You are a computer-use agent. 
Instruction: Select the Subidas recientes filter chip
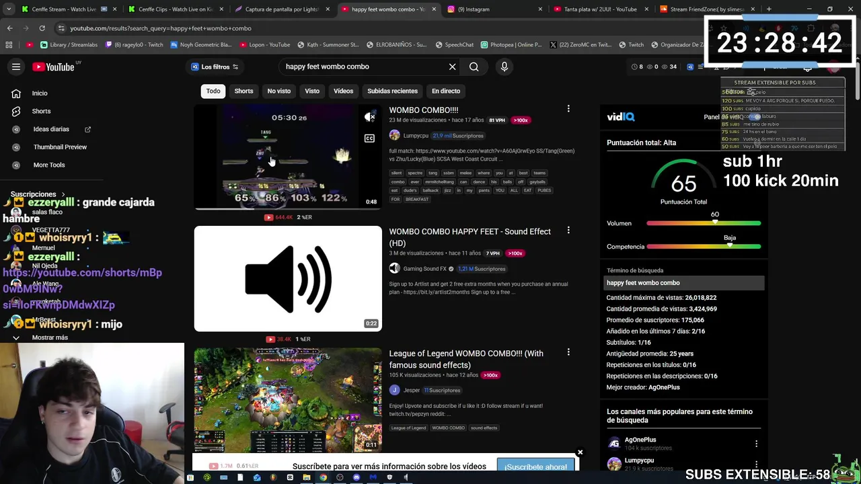(x=392, y=91)
